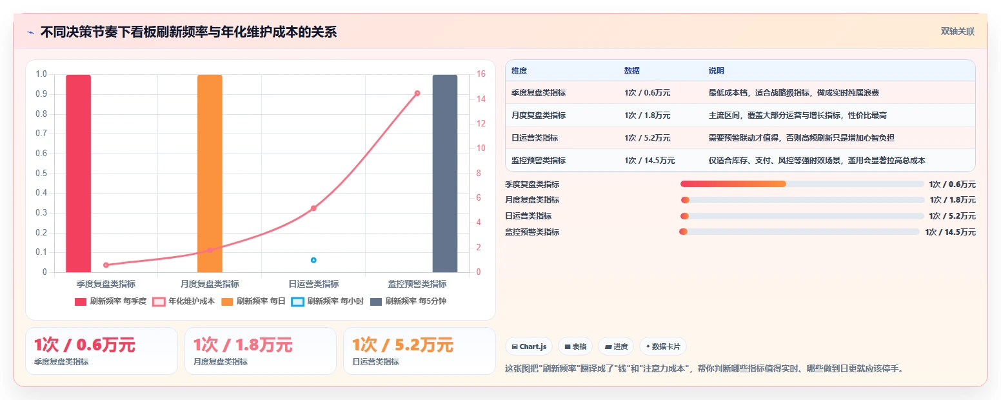Click the Chart.js chip
The image size is (1001, 400).
click(x=529, y=346)
